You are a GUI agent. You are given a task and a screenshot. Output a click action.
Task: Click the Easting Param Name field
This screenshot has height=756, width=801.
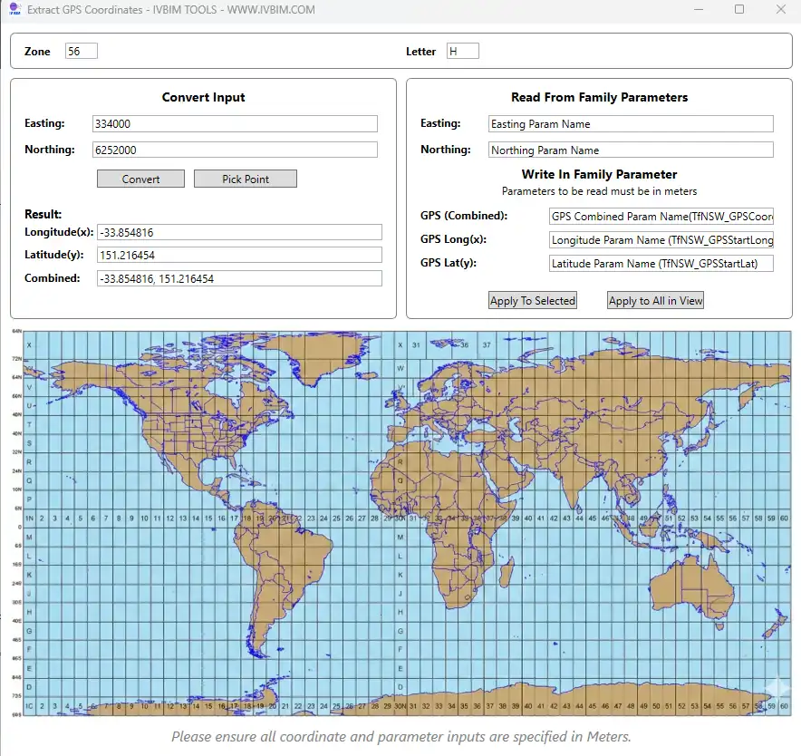[x=631, y=124]
